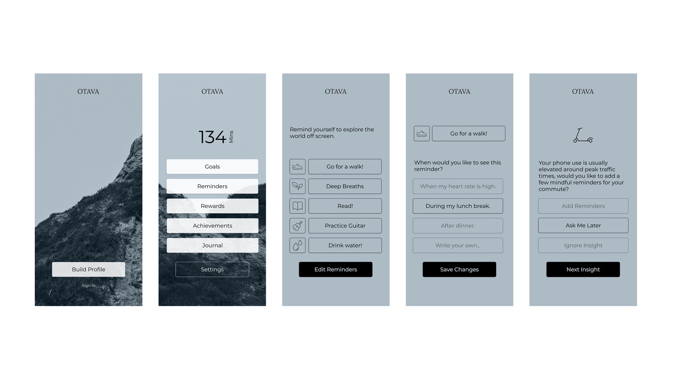Select 'After dinner.' reminder timing option
Image resolution: width=675 pixels, height=379 pixels.
[459, 225]
